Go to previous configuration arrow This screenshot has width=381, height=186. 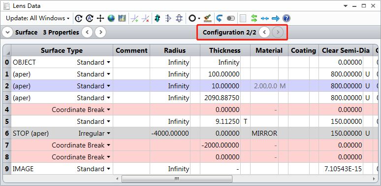tap(264, 32)
